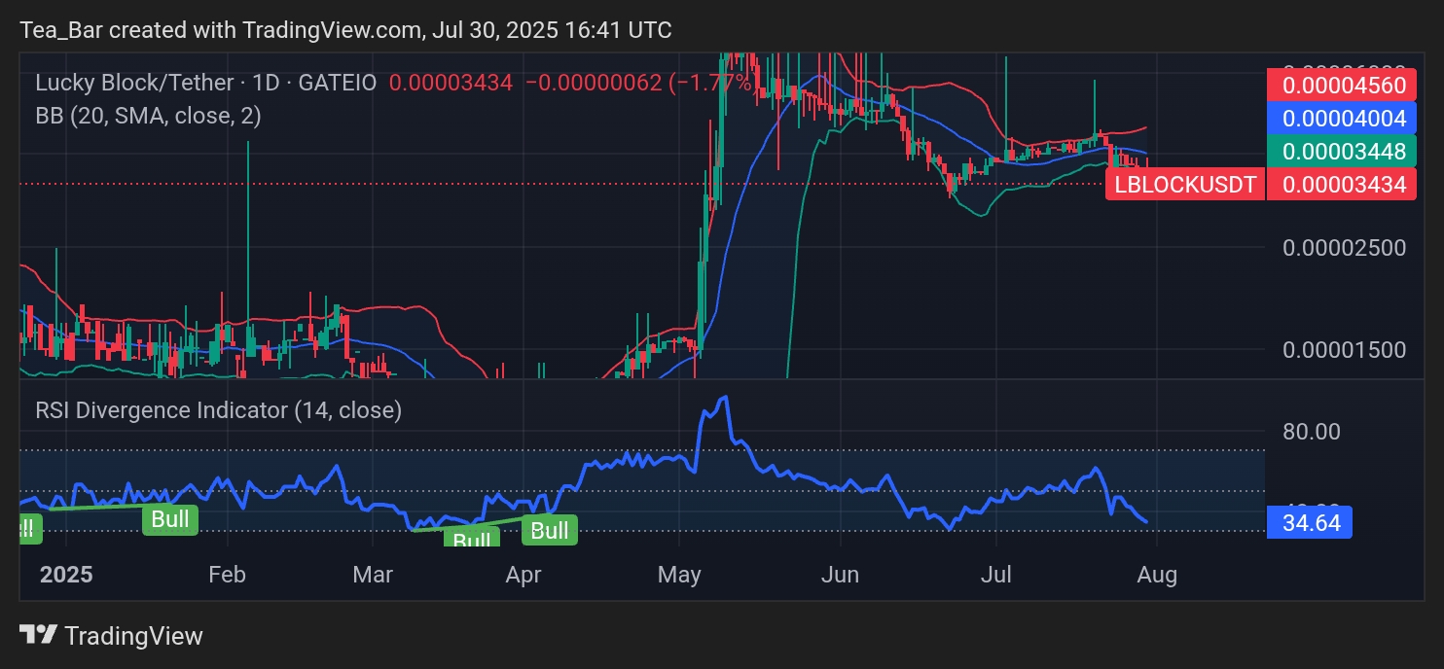Click the 80.00 RSI axis label
Viewport: 1444px width, 669px height.
point(1311,432)
